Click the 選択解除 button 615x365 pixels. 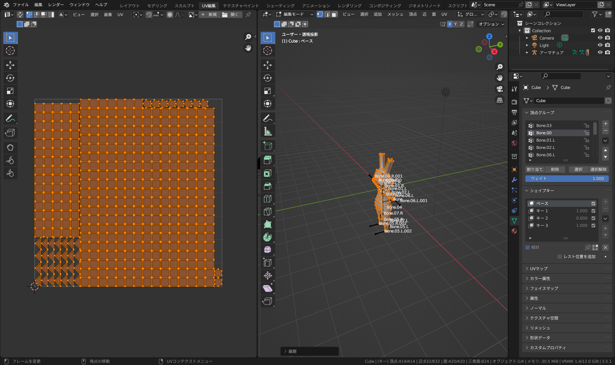click(x=599, y=170)
